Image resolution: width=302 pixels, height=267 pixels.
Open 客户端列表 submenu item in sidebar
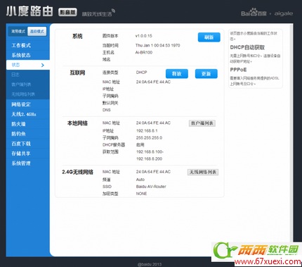(21, 85)
